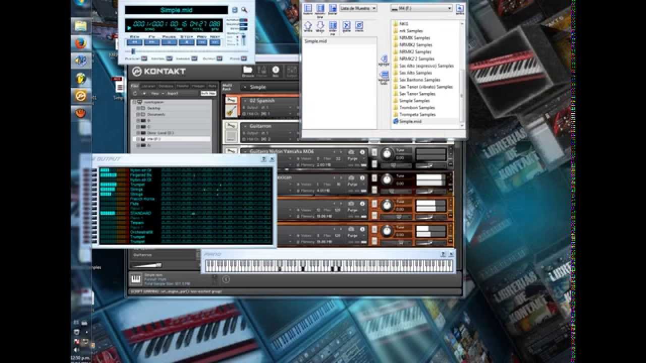Click the Tune knob for Guitarra Nylon
Image resolution: width=646 pixels, height=363 pixels.
[x=387, y=153]
